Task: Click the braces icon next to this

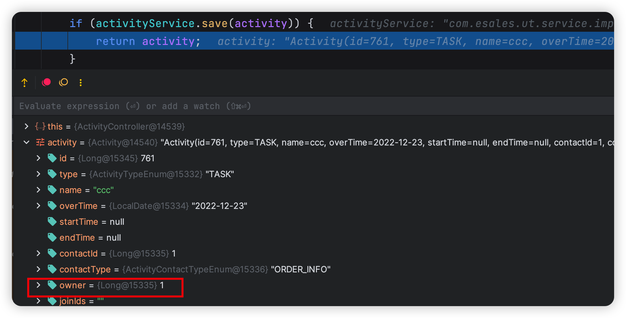Action: (40, 126)
